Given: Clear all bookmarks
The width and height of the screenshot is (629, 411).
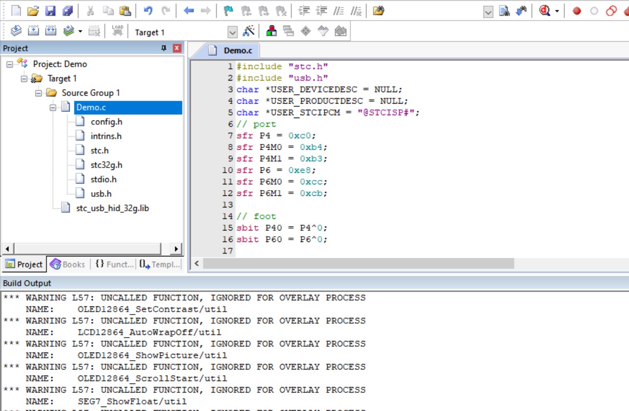Looking at the screenshot, I should (281, 11).
